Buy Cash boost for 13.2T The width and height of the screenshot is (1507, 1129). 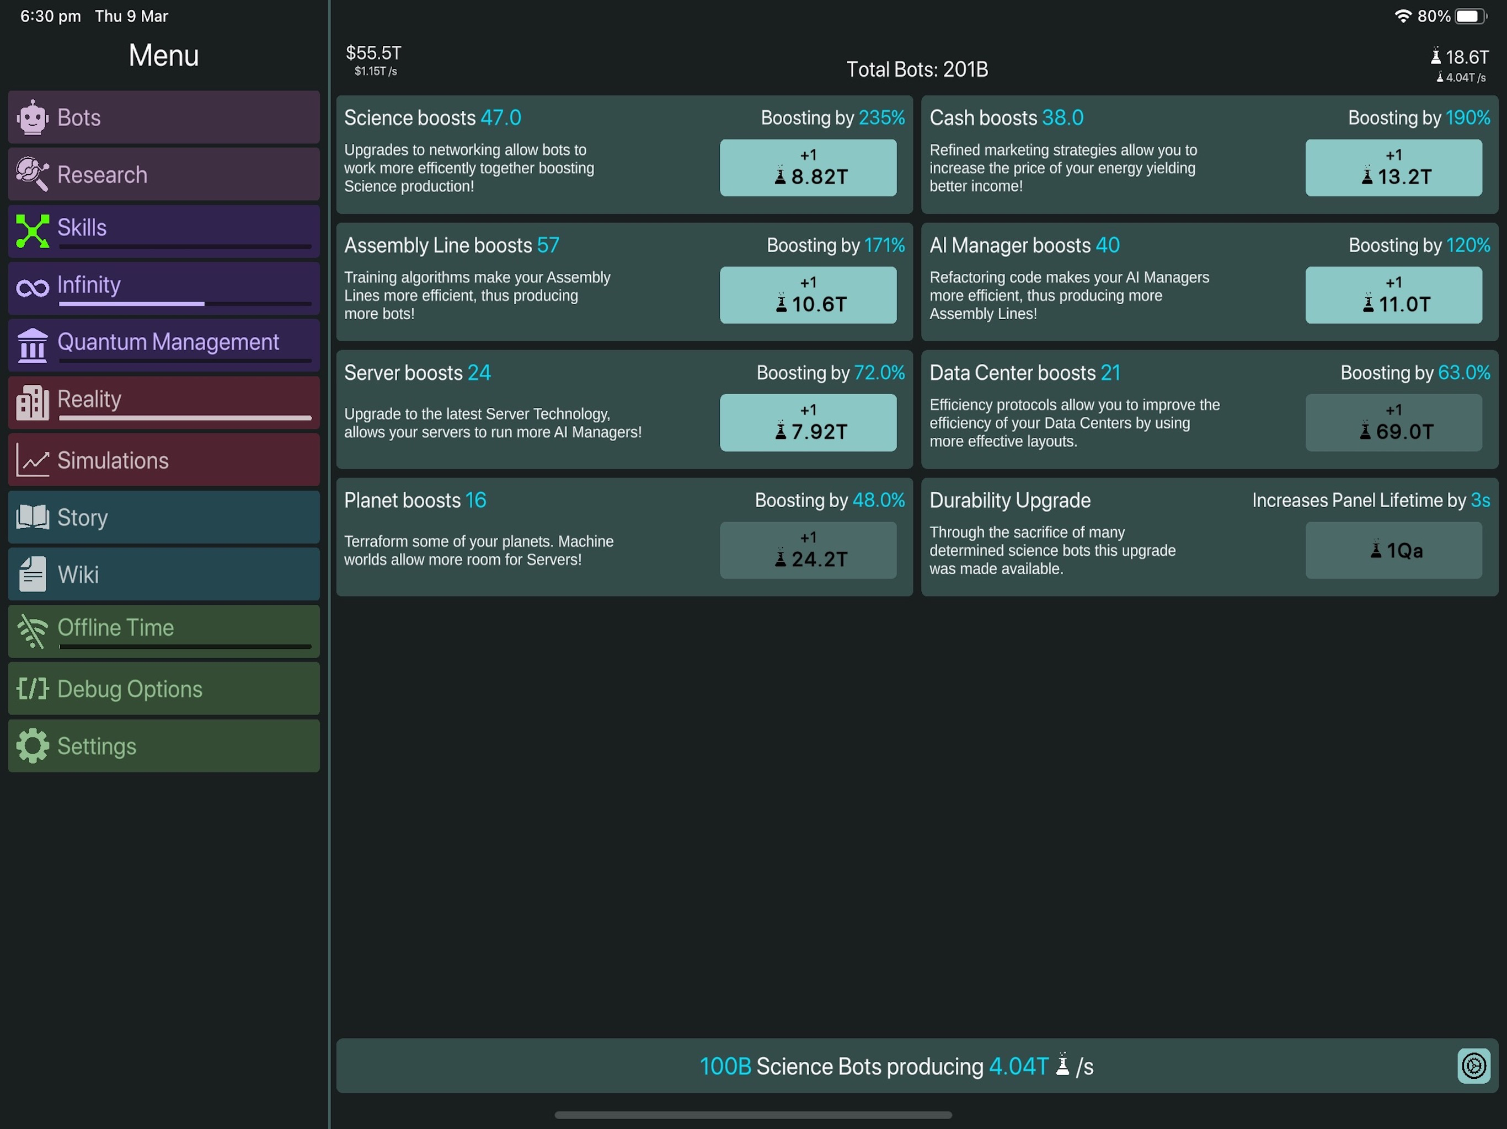point(1393,168)
